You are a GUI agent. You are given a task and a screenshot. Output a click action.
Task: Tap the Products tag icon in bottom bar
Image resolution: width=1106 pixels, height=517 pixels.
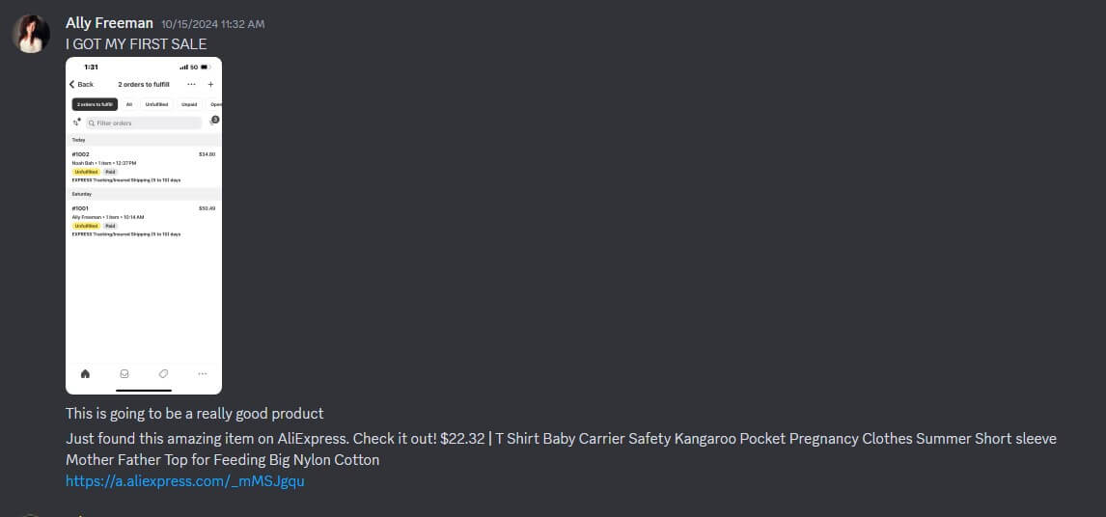(163, 373)
